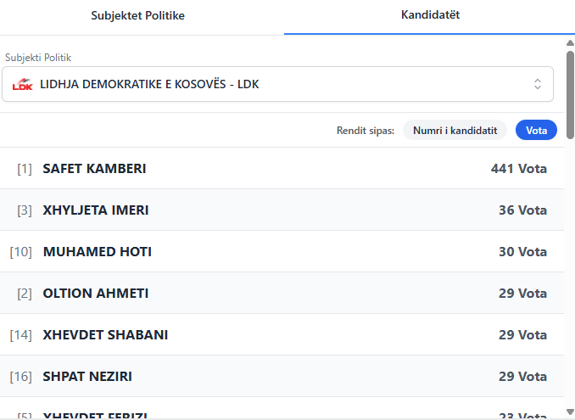Click the LDK party logo icon
575x420 pixels.
coord(23,84)
